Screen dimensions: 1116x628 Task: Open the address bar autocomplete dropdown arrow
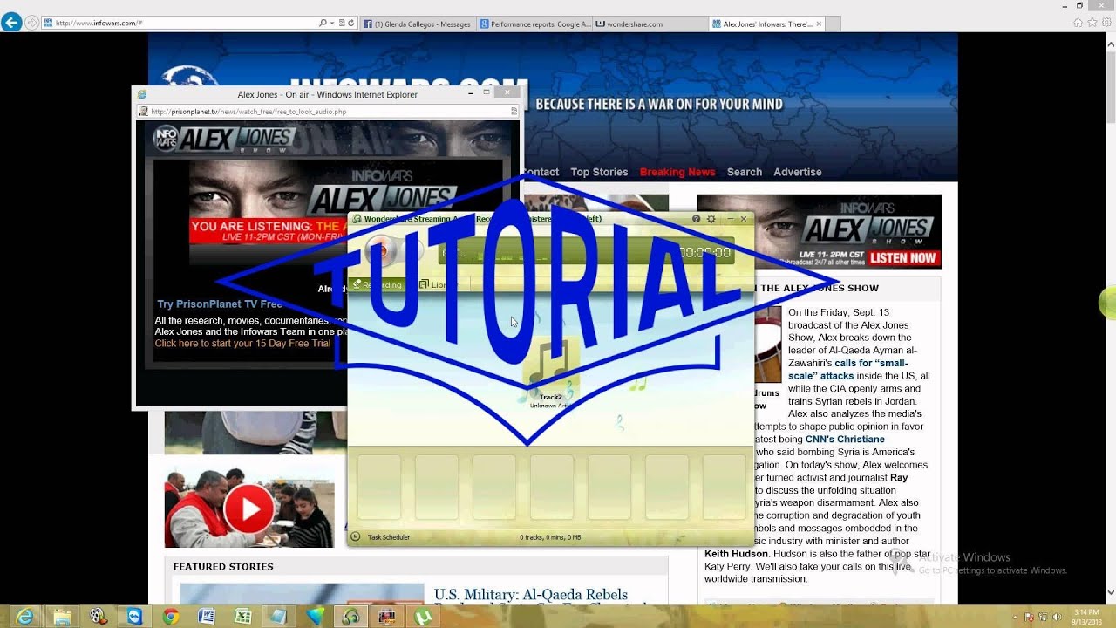(332, 24)
